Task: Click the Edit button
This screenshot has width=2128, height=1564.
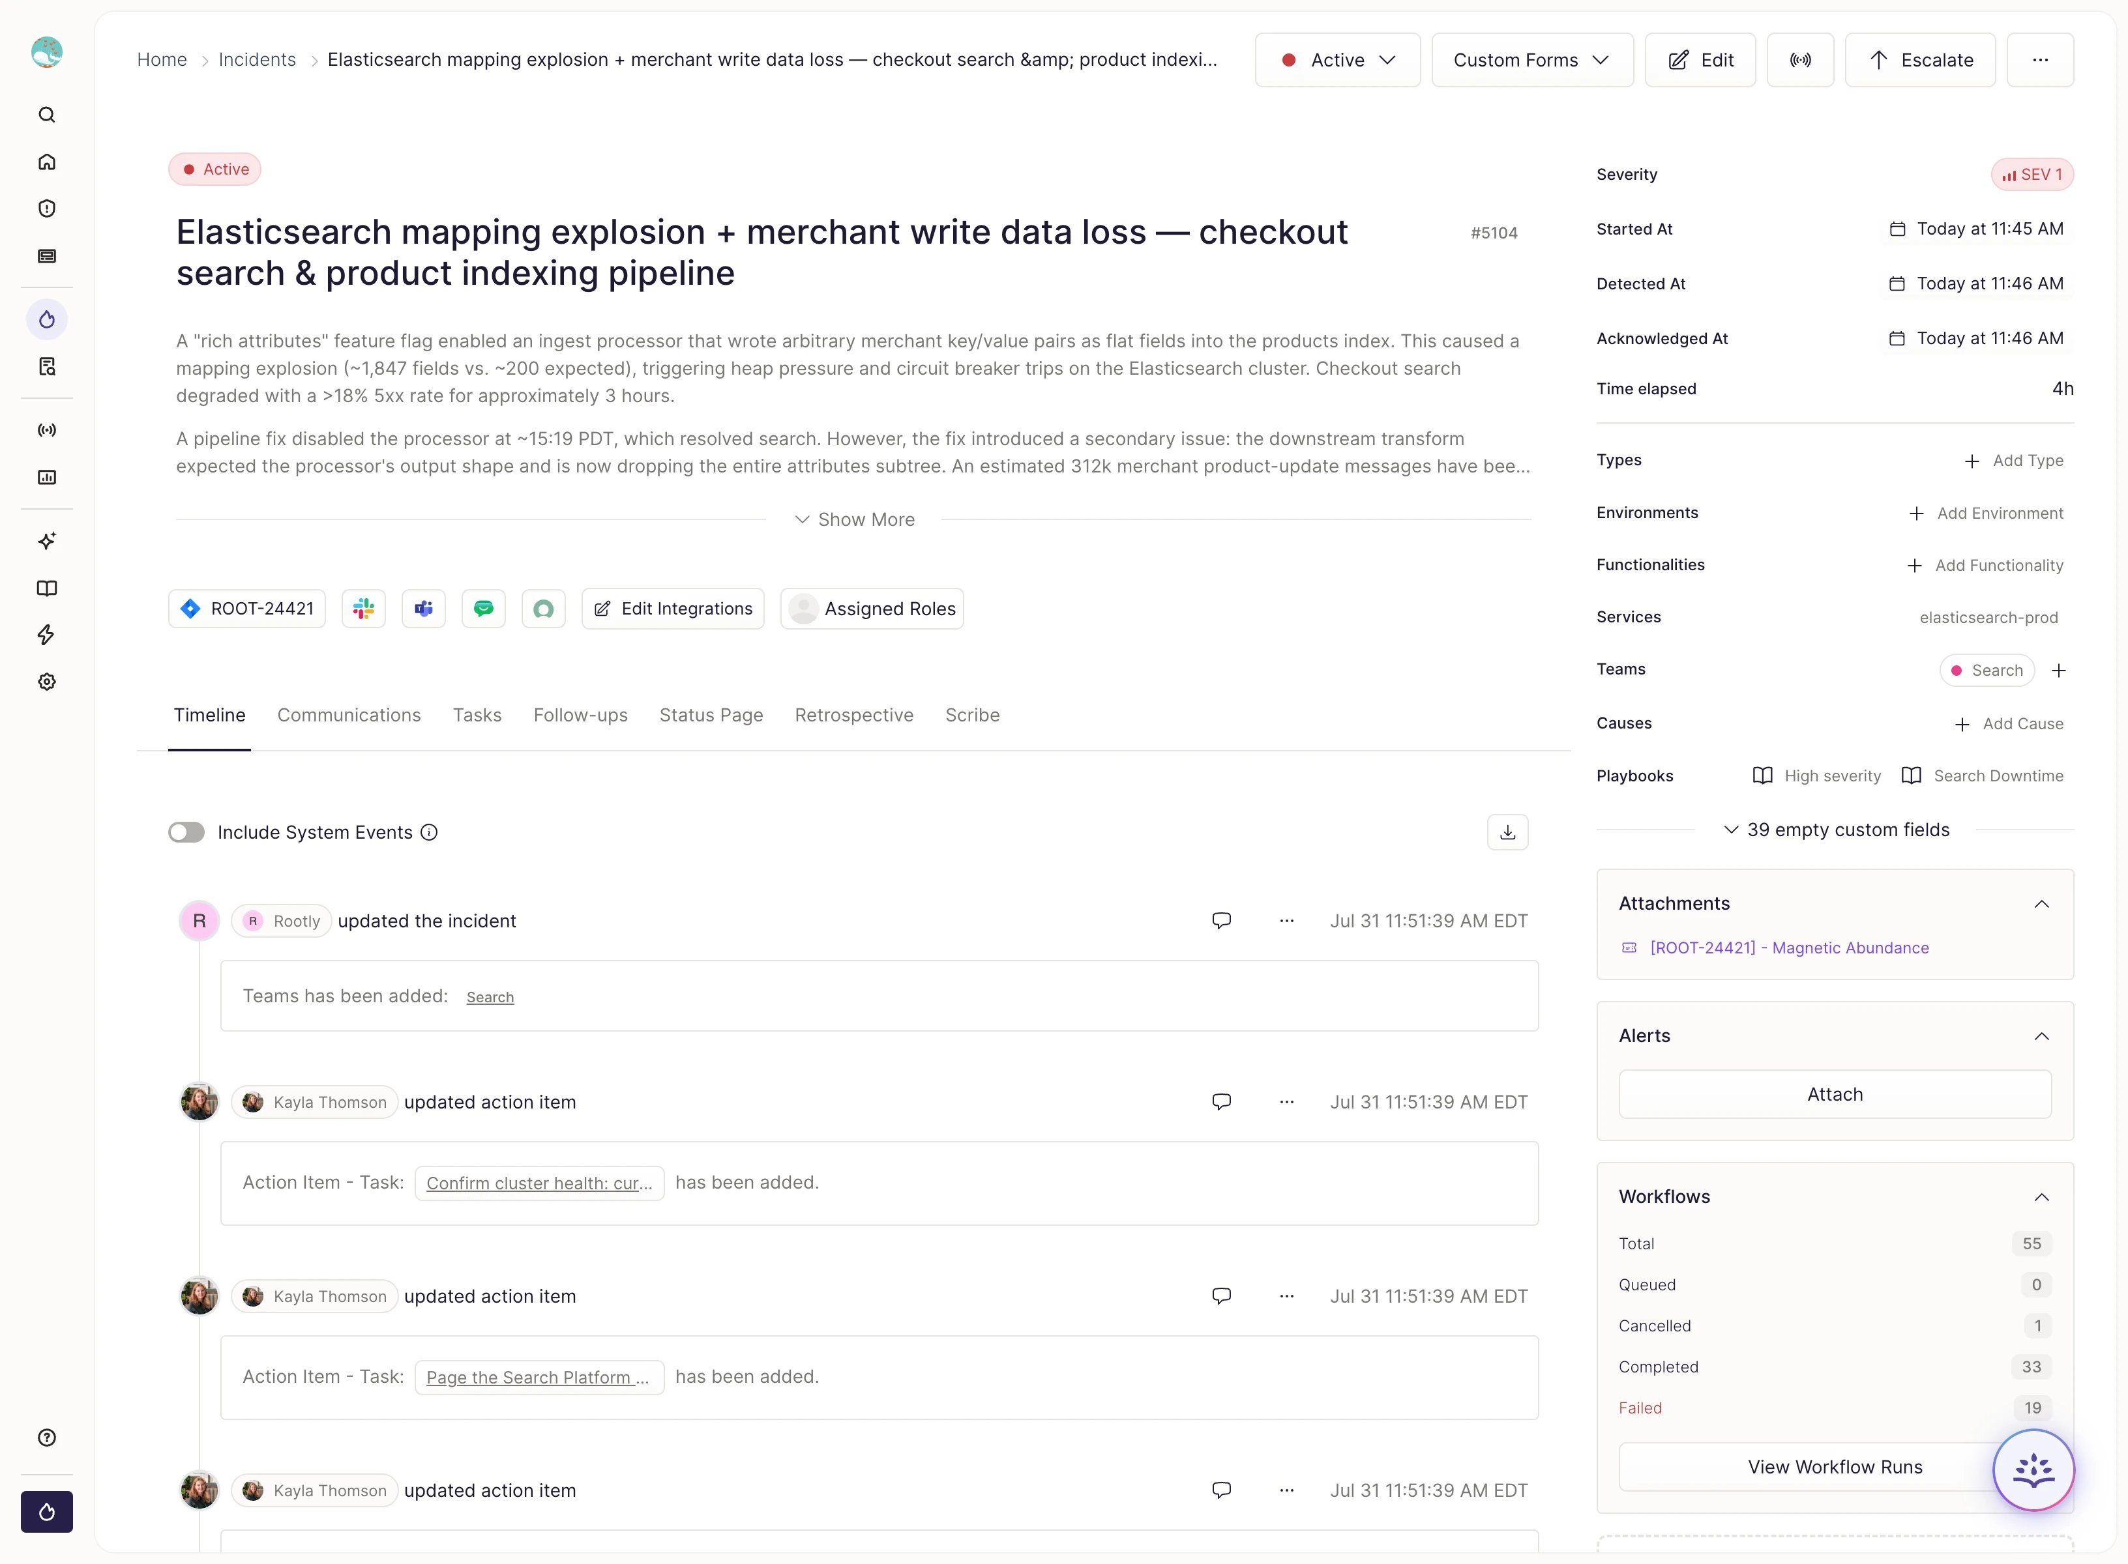Action: tap(1700, 60)
